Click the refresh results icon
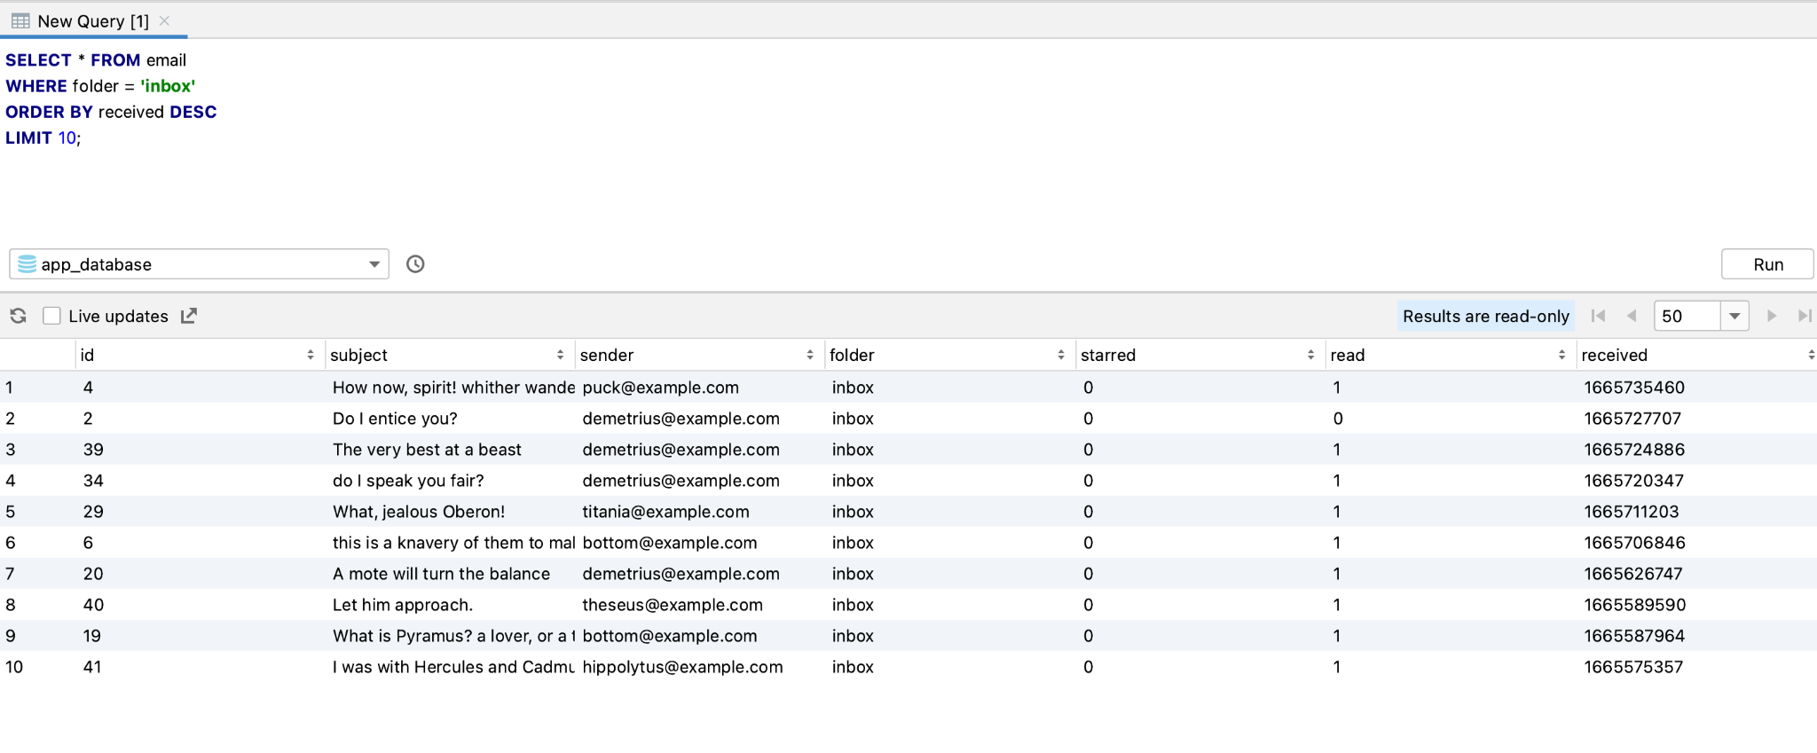The image size is (1817, 753). (x=18, y=316)
